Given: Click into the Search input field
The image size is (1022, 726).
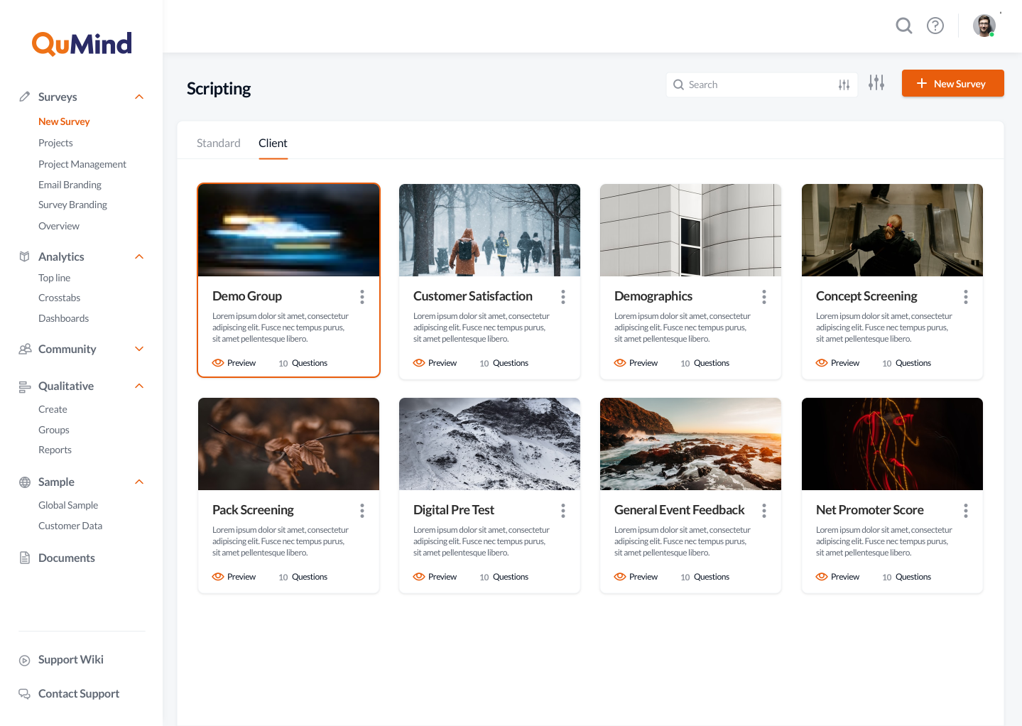Looking at the screenshot, I should coord(761,85).
